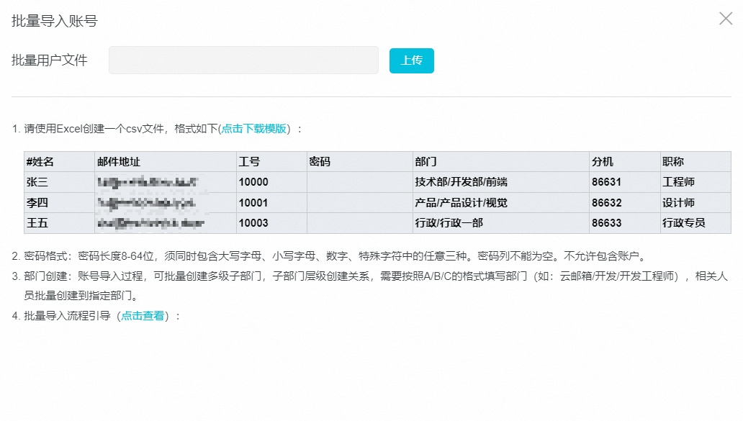Focus the 批量用户文件 file input field
The height and width of the screenshot is (421, 743).
pos(243,60)
